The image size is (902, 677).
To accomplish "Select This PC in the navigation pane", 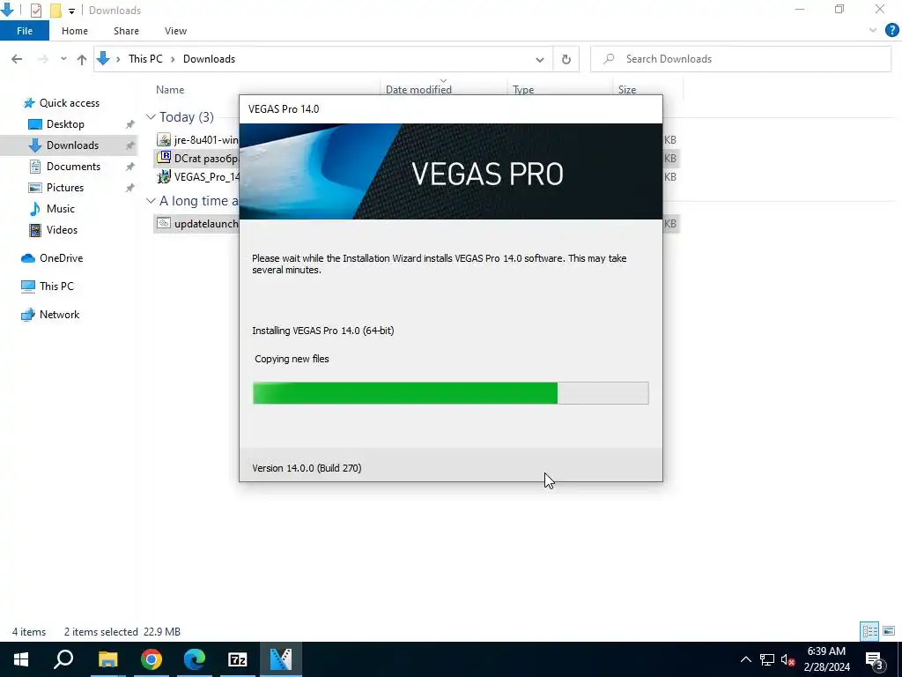I will (56, 286).
